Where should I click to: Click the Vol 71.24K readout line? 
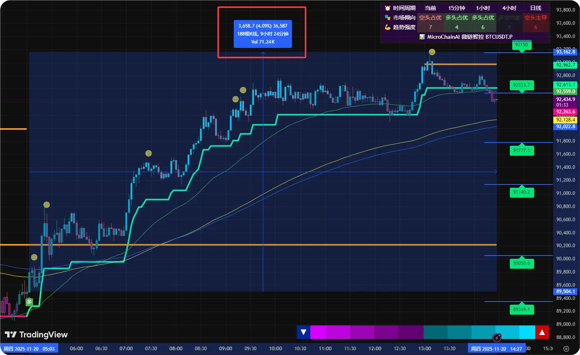[x=263, y=42]
